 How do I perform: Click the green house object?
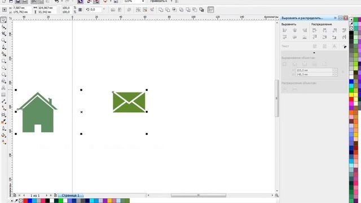tap(38, 112)
